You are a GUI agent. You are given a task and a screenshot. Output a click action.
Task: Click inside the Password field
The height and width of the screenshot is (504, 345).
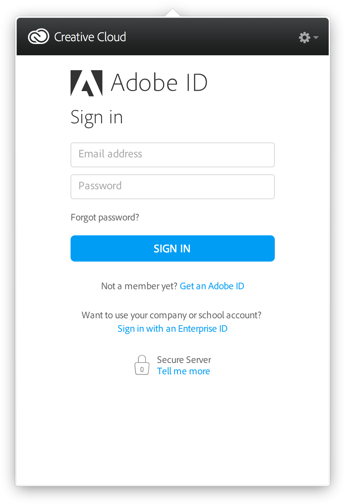click(x=172, y=187)
